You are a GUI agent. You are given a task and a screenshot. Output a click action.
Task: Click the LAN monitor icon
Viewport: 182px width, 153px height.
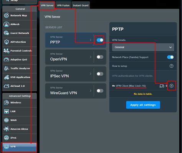coord(6,111)
